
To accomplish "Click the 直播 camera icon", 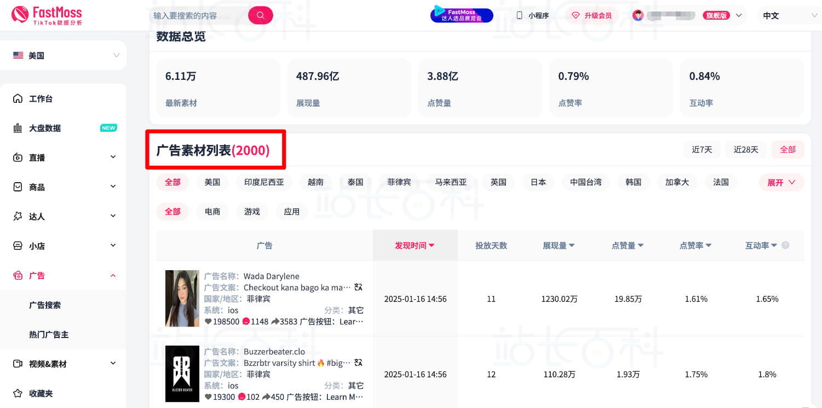I will 18,158.
